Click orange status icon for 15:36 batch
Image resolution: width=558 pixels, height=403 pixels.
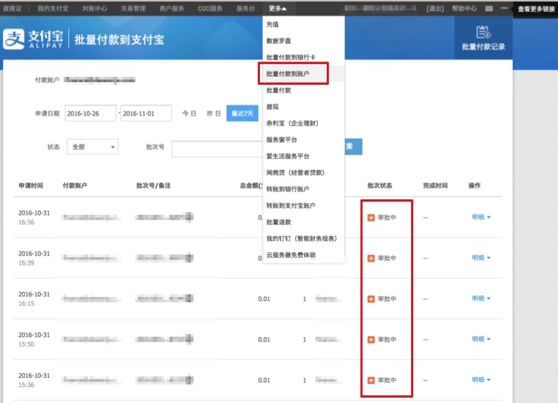[x=371, y=380]
